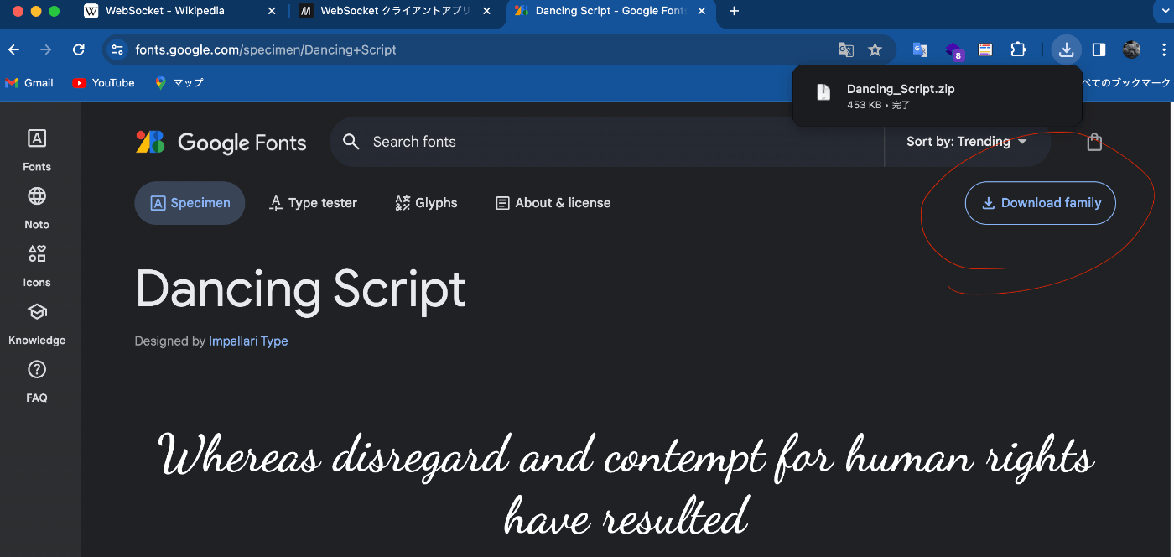Screen dimensions: 1174x557
Task: Open the FAQ section in the sidebar
Action: click(37, 382)
